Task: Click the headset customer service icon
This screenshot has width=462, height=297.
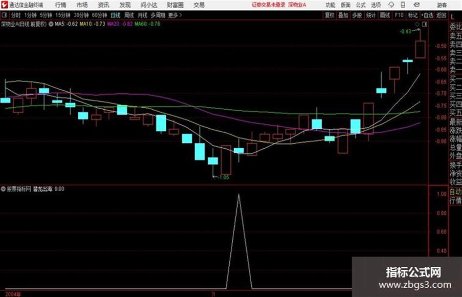Action: tap(391, 5)
